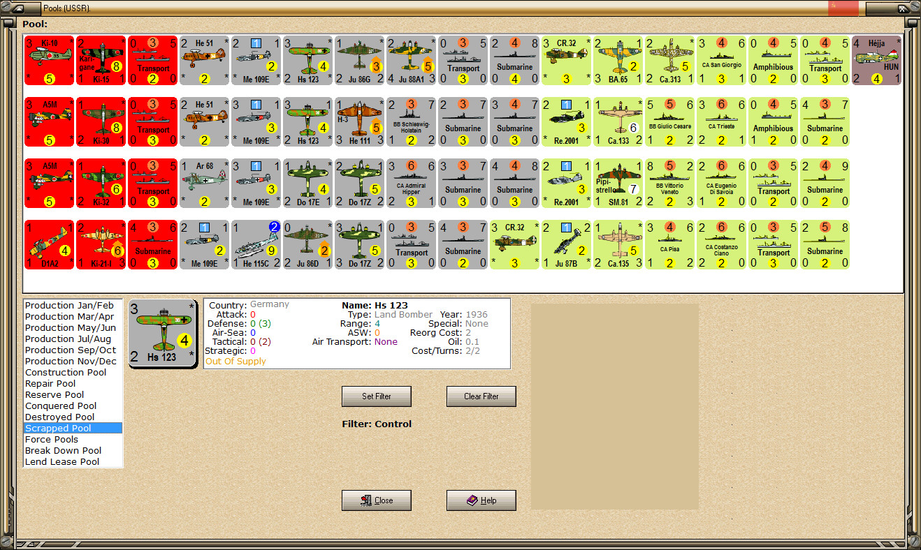Click the Set Filter button
The image size is (921, 550).
point(377,396)
